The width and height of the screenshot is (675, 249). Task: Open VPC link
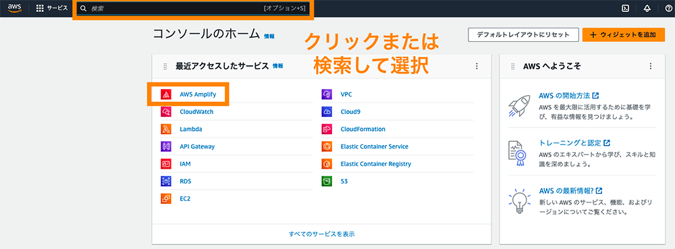tap(346, 94)
